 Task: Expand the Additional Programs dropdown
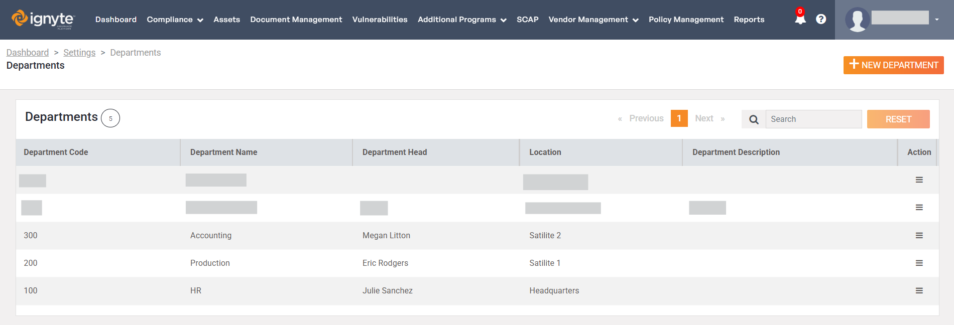tap(462, 20)
